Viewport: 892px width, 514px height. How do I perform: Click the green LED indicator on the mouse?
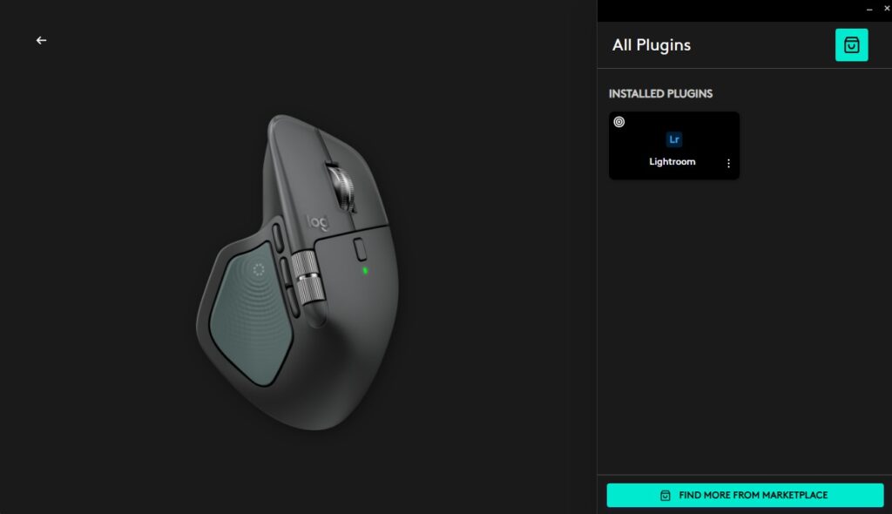tap(365, 271)
